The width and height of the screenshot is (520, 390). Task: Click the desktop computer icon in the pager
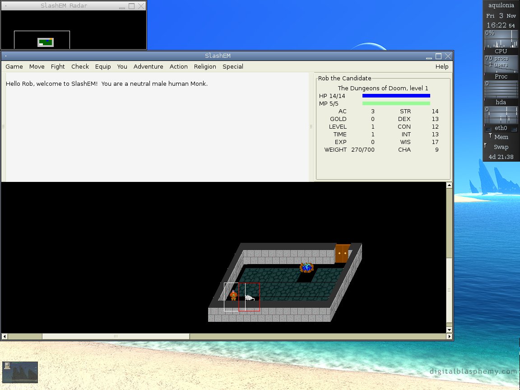point(7,366)
